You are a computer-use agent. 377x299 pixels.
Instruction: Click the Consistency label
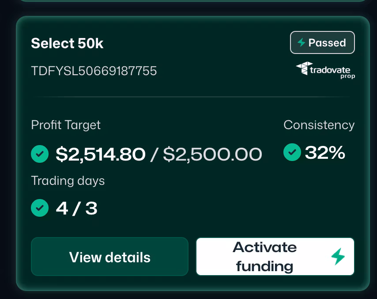pos(319,125)
